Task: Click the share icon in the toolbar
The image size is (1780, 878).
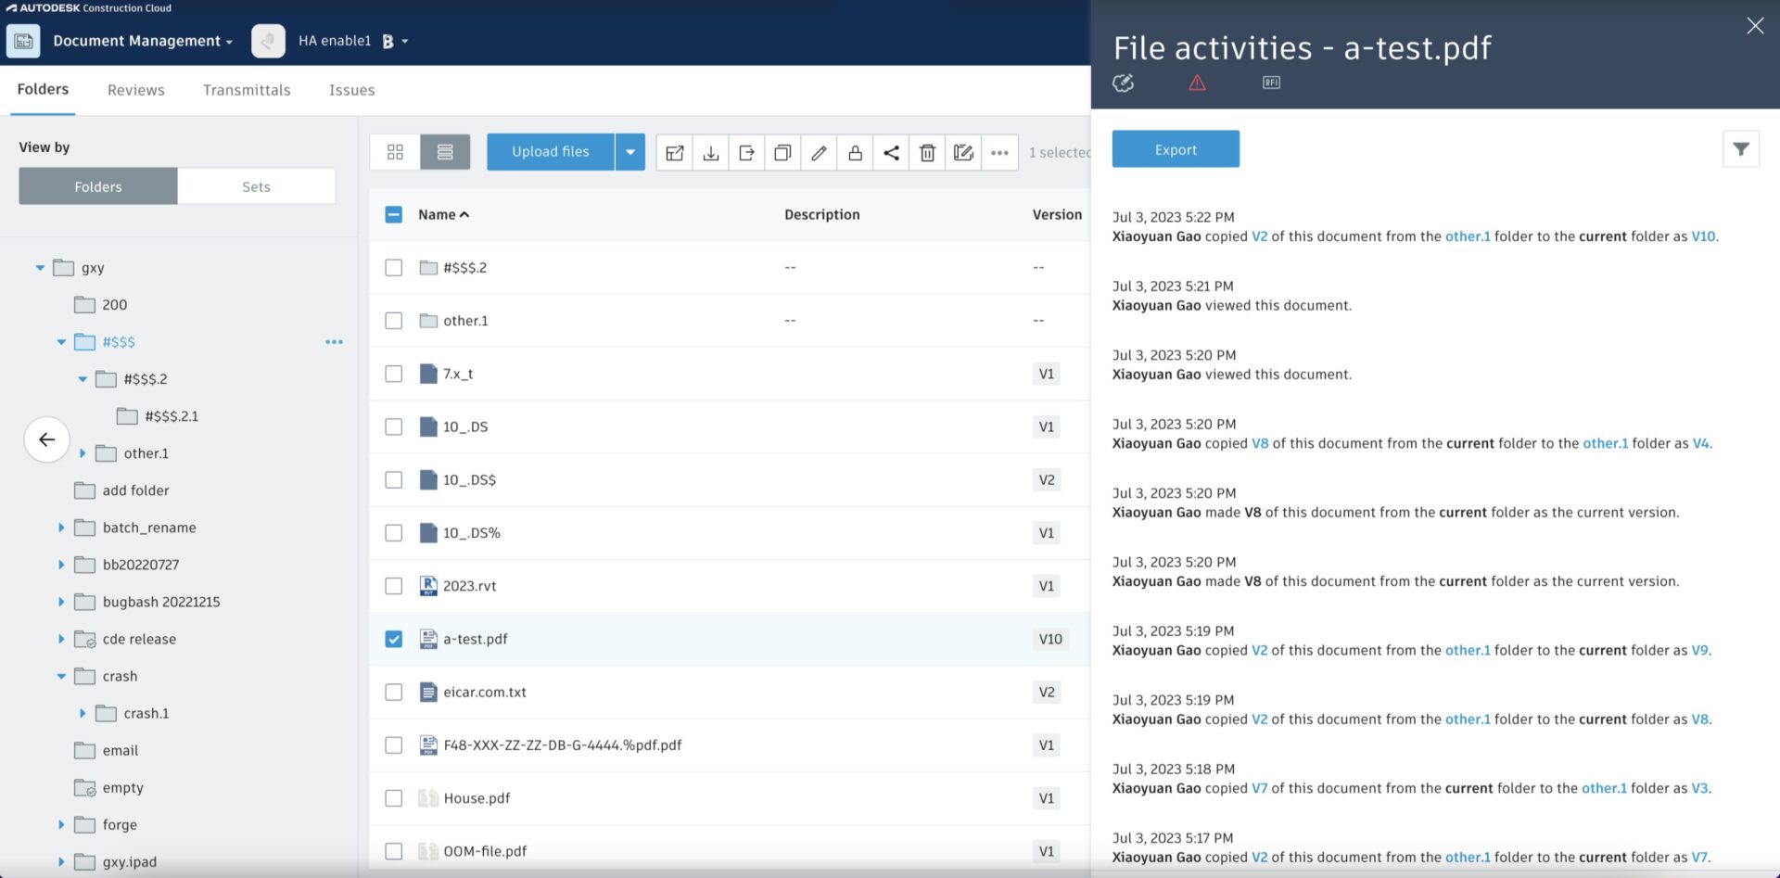Action: point(891,153)
